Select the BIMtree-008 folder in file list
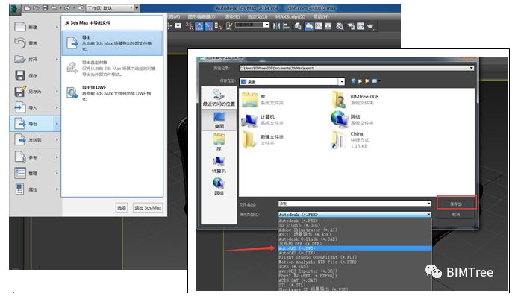The image size is (524, 299). (355, 99)
